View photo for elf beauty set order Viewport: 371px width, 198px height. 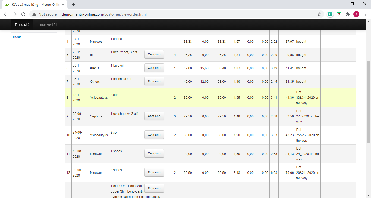tap(154, 55)
